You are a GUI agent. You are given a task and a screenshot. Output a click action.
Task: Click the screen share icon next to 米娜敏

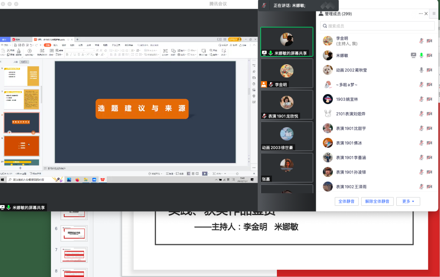[413, 55]
